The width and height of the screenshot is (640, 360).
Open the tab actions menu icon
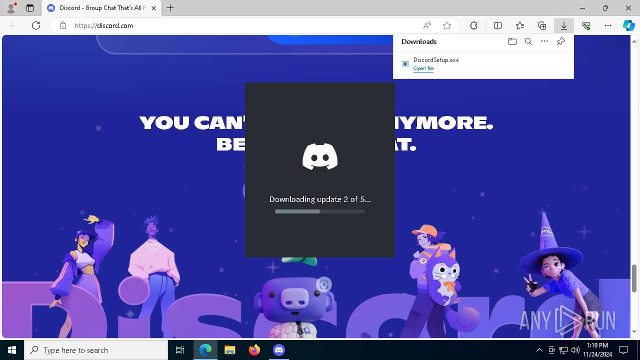click(30, 8)
